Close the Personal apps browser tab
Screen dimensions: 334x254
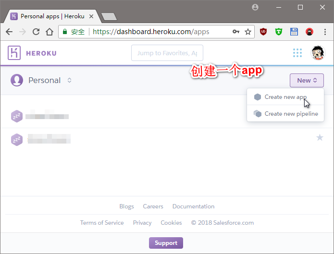click(91, 16)
